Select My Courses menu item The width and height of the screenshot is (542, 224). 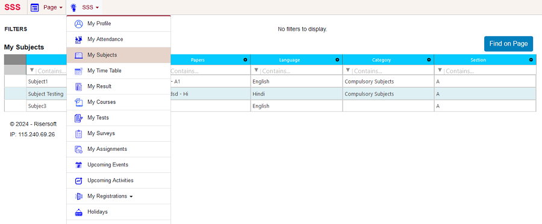pos(119,102)
